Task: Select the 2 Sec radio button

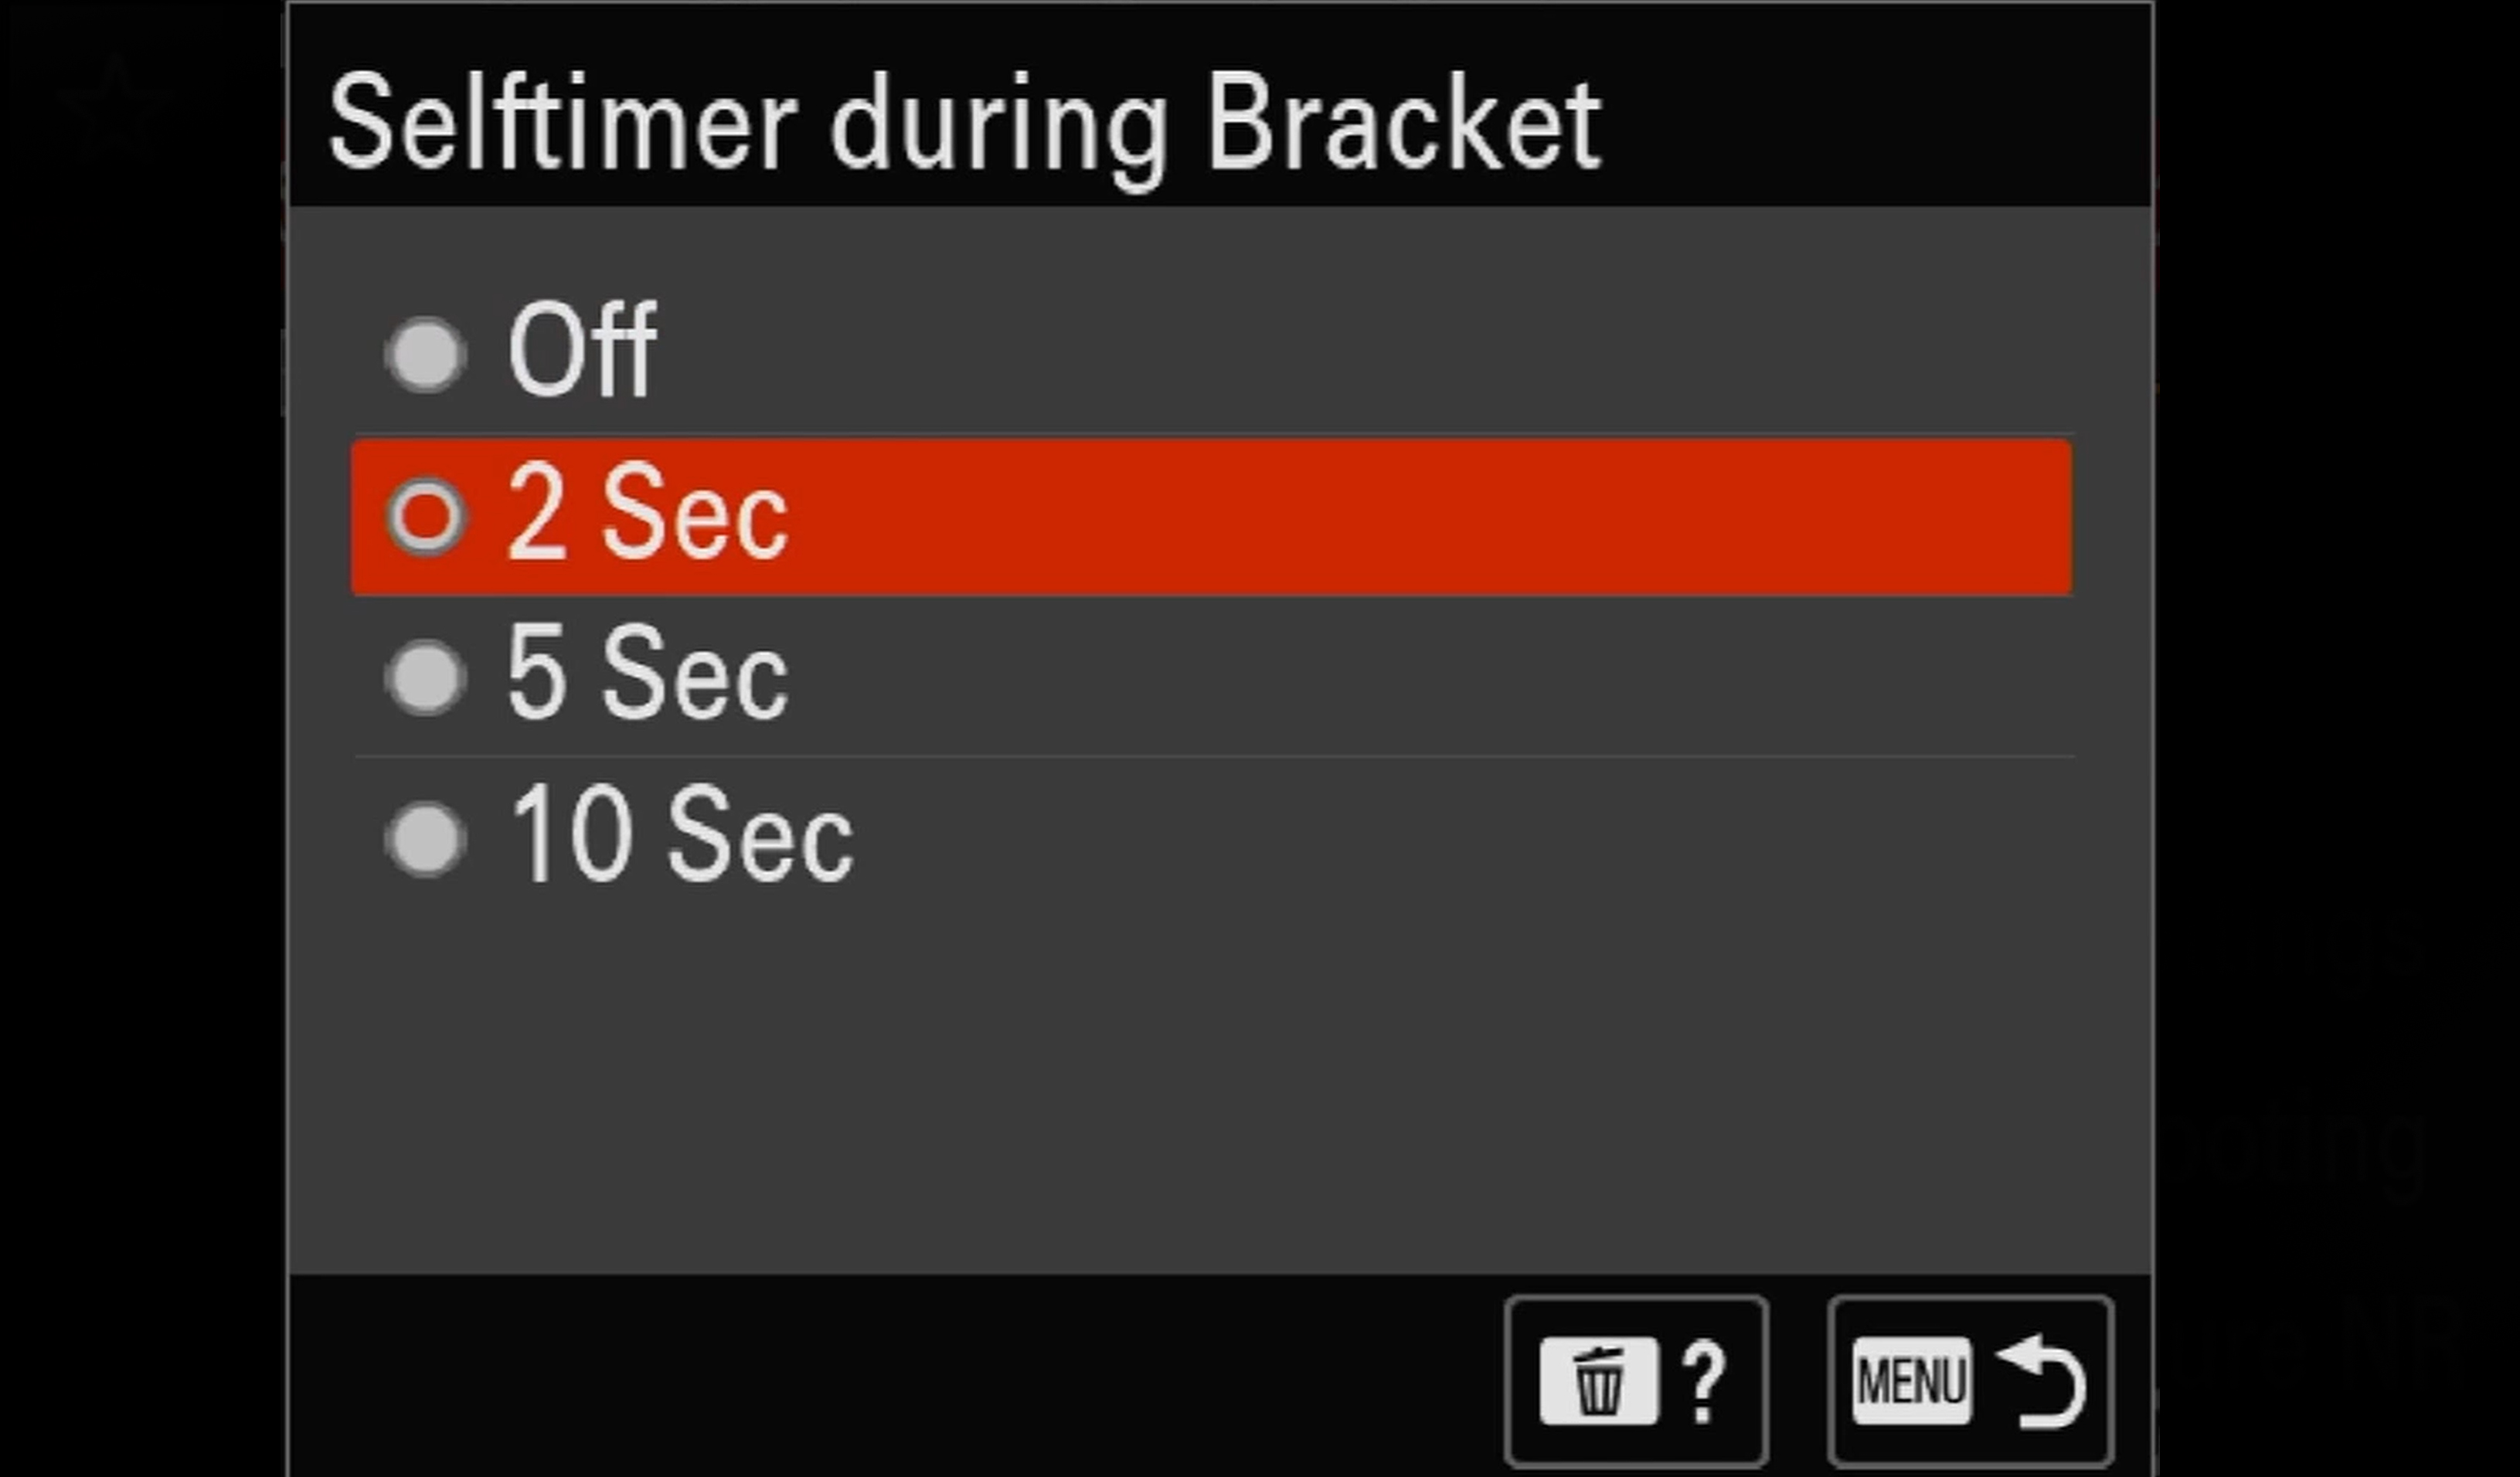Action: [x=426, y=517]
